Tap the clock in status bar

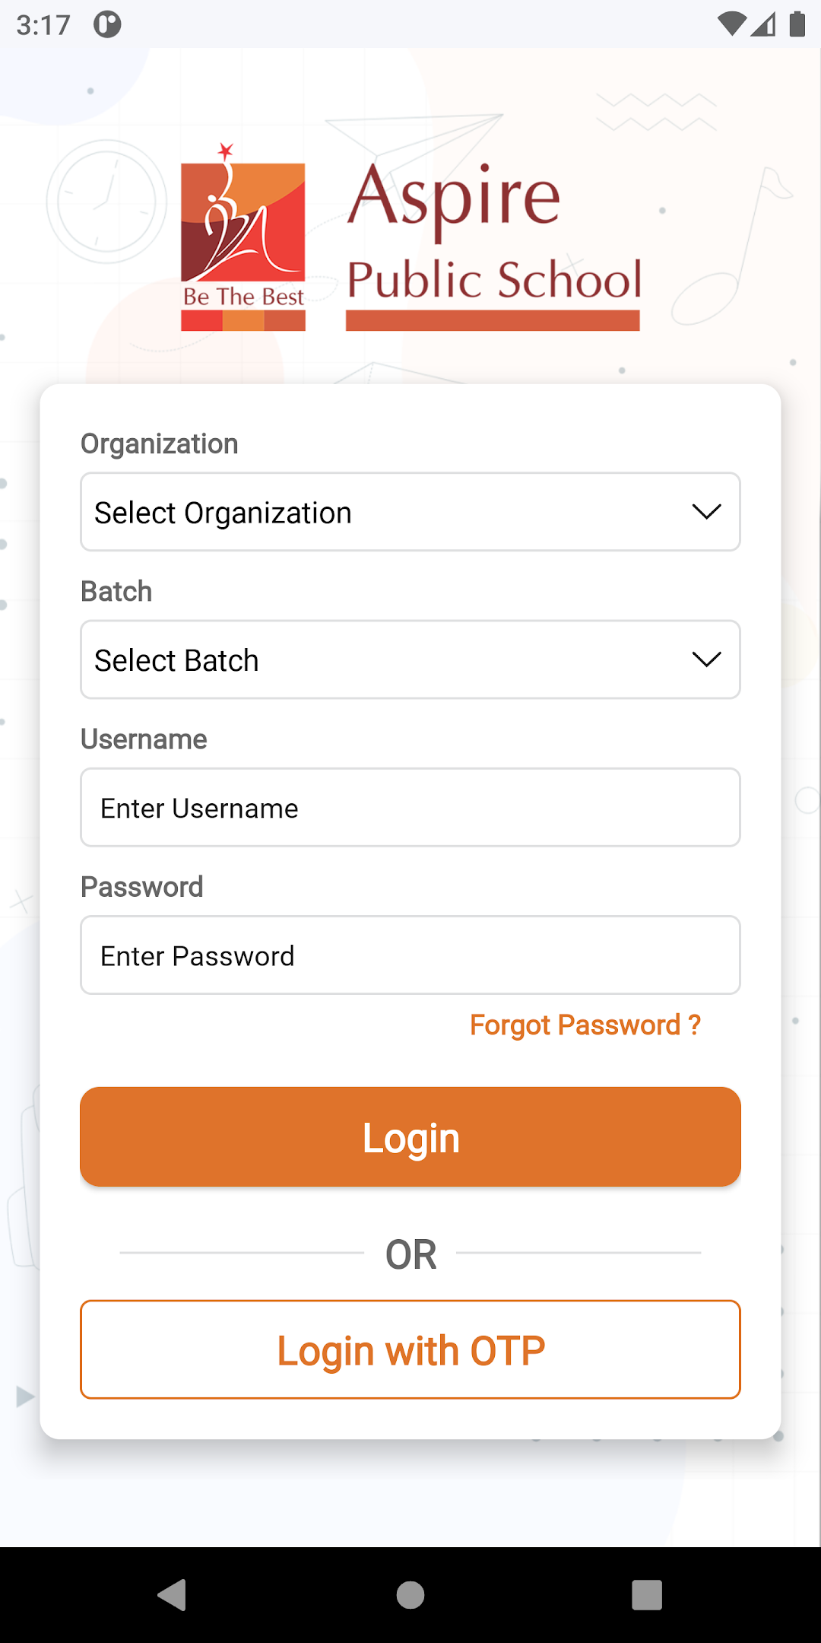click(x=43, y=25)
